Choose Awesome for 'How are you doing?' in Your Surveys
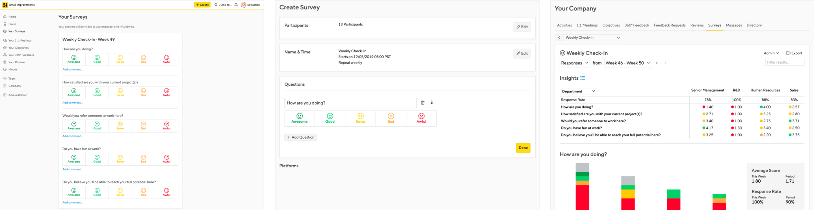 click(x=74, y=59)
